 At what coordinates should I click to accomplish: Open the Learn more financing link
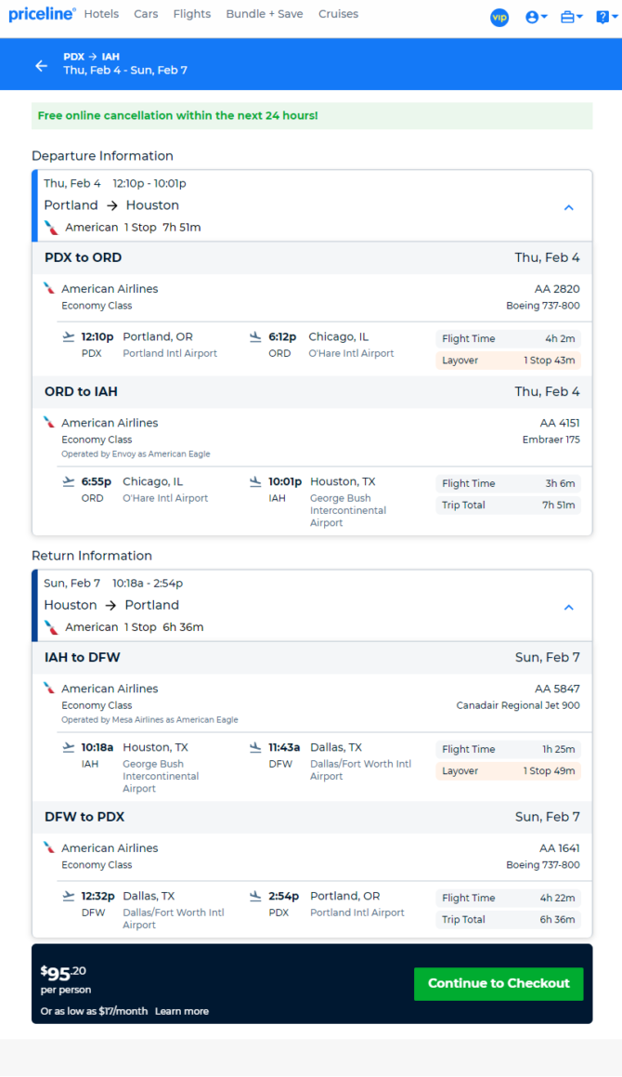[182, 1011]
